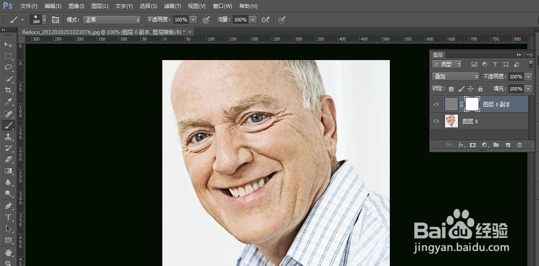This screenshot has height=266, width=539.
Task: Select the Hand tool
Action: (x=8, y=253)
